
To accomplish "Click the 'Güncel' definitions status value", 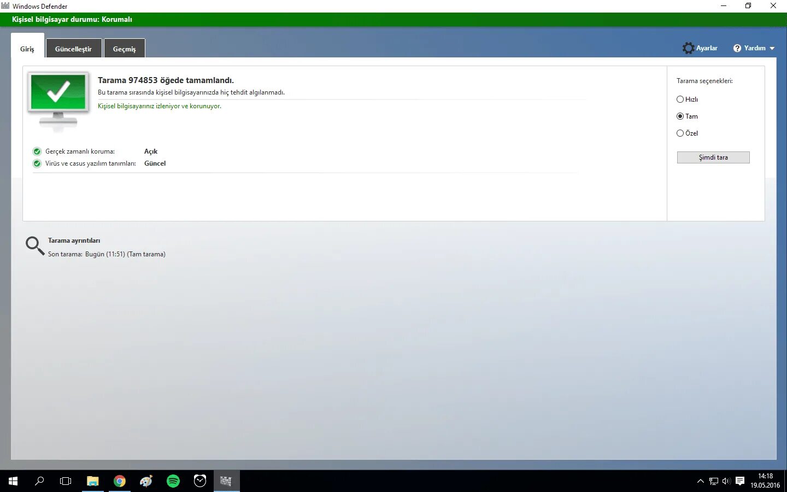I will (155, 163).
